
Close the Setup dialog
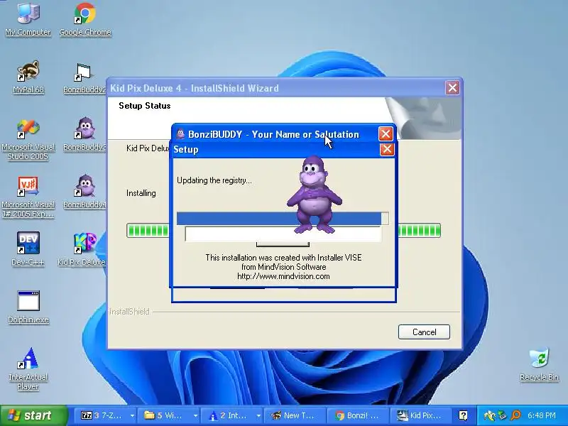coord(387,149)
